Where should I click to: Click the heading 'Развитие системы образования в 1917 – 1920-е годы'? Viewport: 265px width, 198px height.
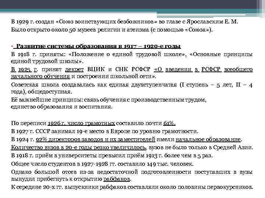coord(98,46)
